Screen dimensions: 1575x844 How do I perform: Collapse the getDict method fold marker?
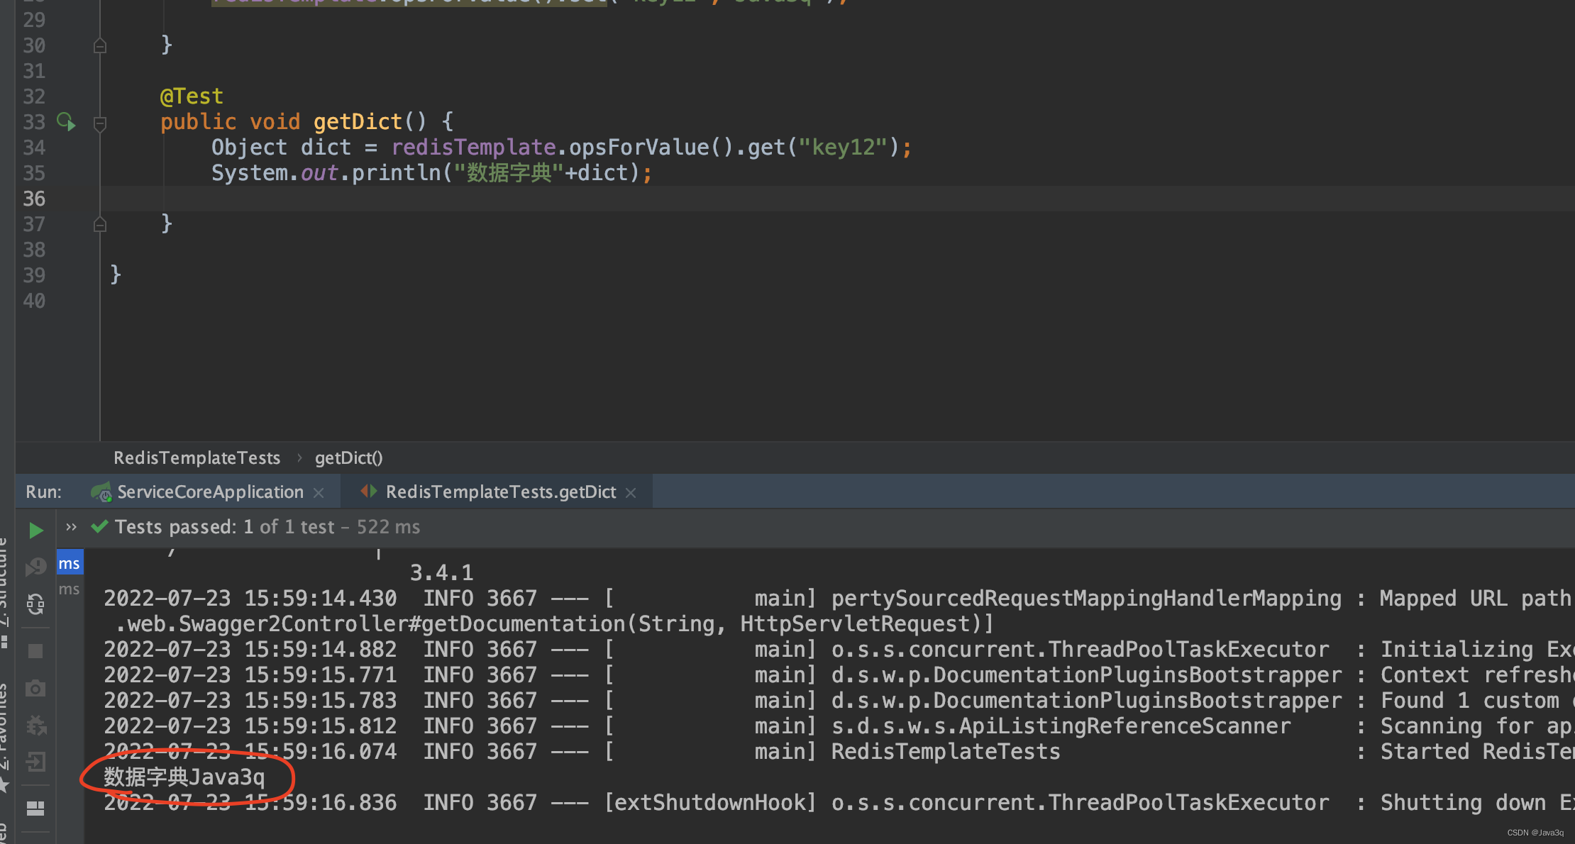(100, 123)
